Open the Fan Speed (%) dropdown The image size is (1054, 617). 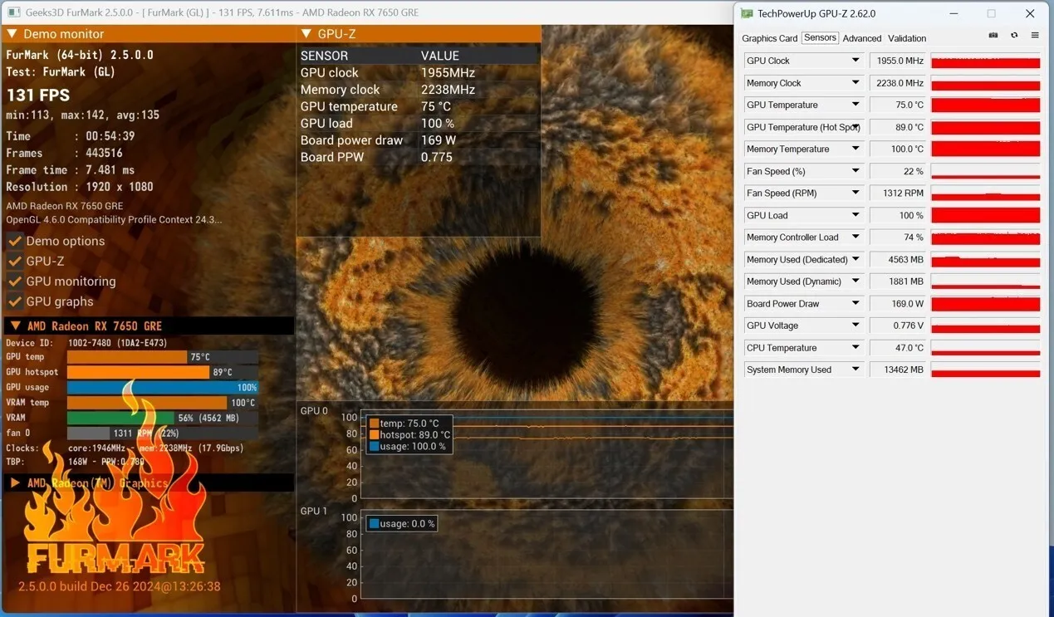(x=855, y=171)
